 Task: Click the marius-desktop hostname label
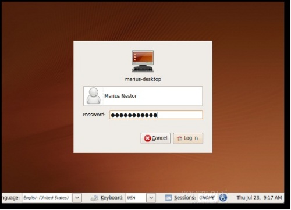tap(143, 79)
